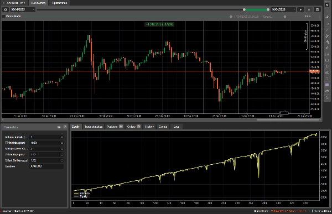Click the date range slider right handle
332x214 pixels.
268,9
